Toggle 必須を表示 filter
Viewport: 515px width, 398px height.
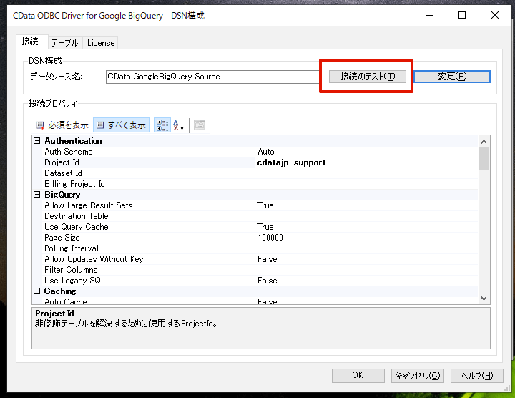62,125
